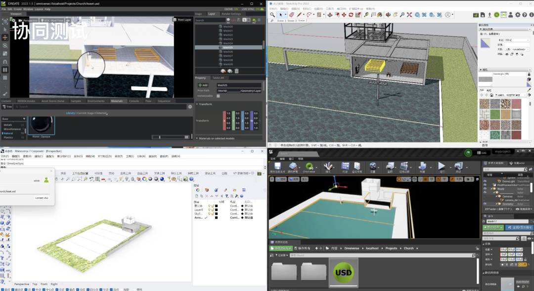Click the green Add Component button in Unreal

493,227
